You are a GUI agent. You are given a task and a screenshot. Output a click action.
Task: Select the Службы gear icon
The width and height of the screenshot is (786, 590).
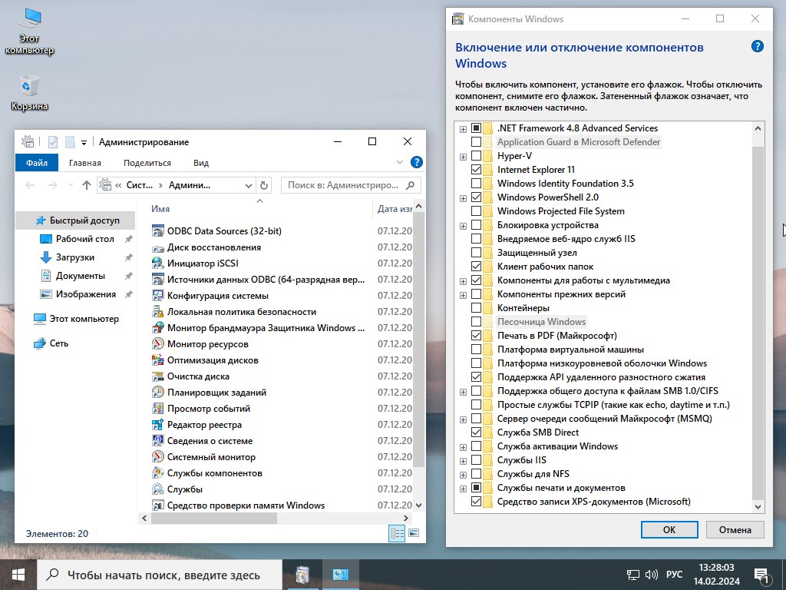158,489
